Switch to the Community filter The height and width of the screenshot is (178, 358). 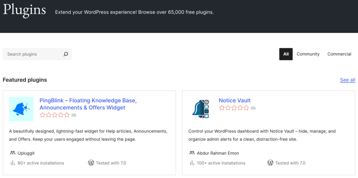pos(308,54)
